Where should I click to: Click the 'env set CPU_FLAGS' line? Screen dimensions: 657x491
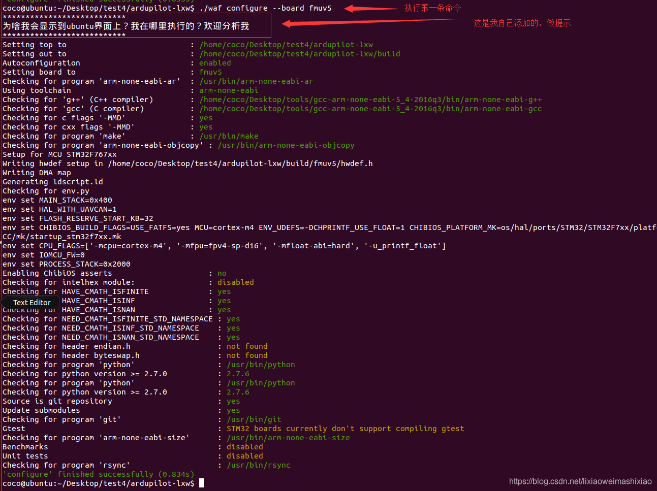pyautogui.click(x=224, y=246)
